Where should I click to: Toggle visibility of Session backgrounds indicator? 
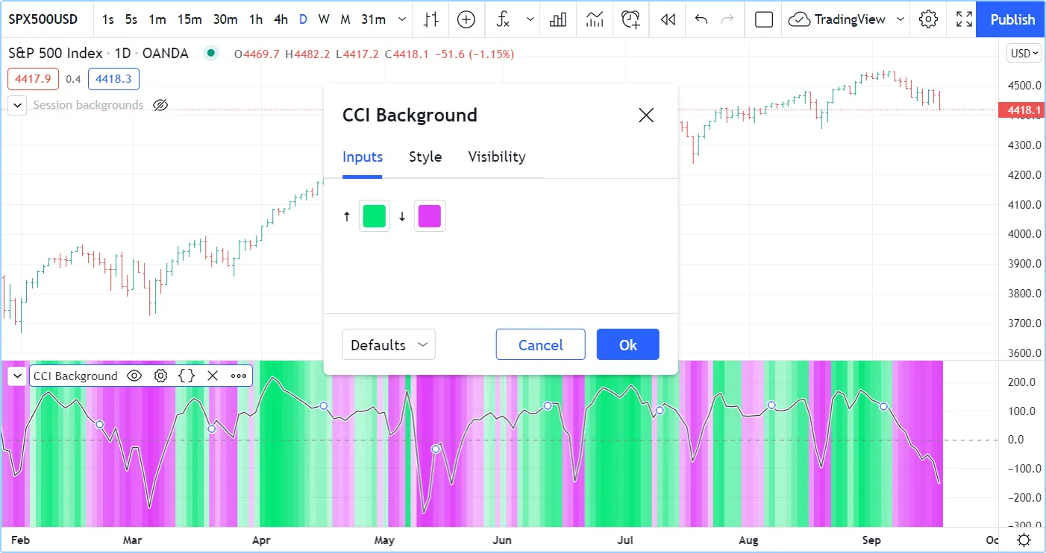click(160, 105)
